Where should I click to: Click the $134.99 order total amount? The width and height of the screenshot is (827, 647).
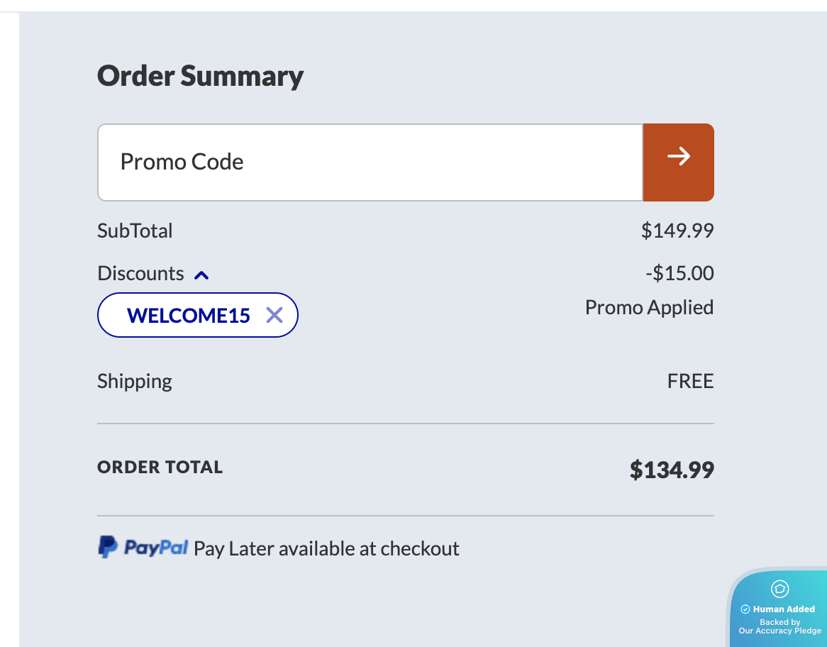pyautogui.click(x=671, y=470)
